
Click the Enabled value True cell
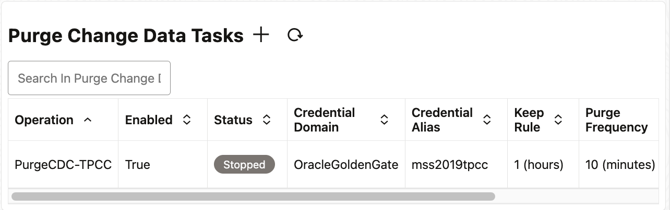pyautogui.click(x=138, y=165)
